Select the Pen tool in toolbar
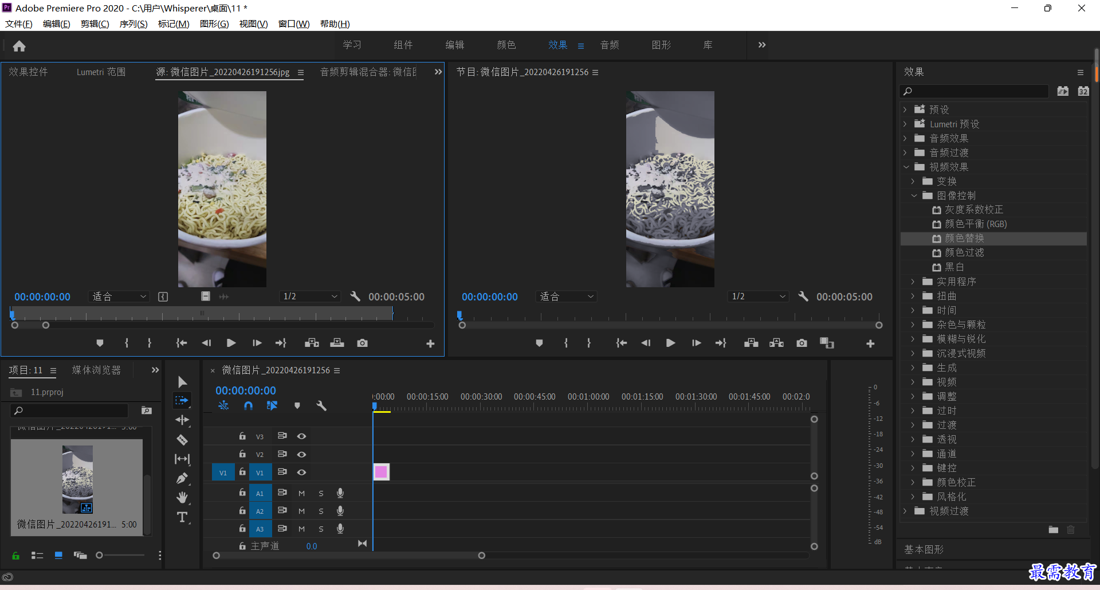1100x590 pixels. point(182,478)
